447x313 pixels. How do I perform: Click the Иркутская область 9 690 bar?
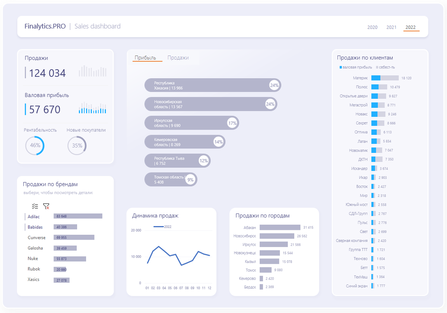click(x=191, y=123)
